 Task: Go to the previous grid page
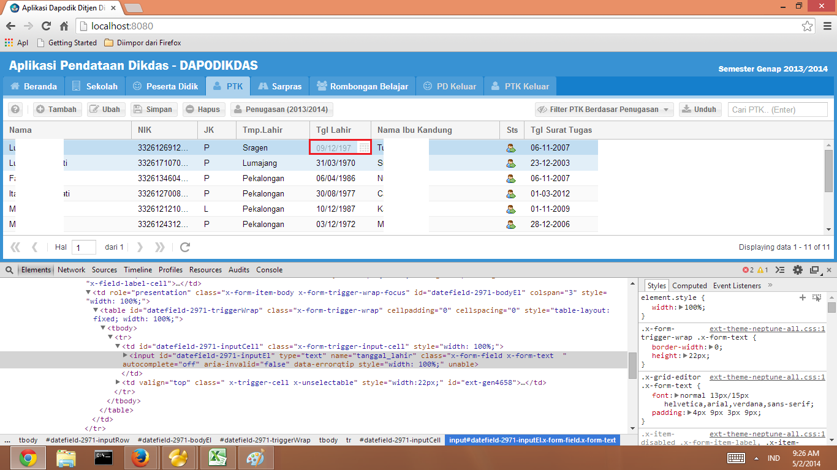(35, 247)
